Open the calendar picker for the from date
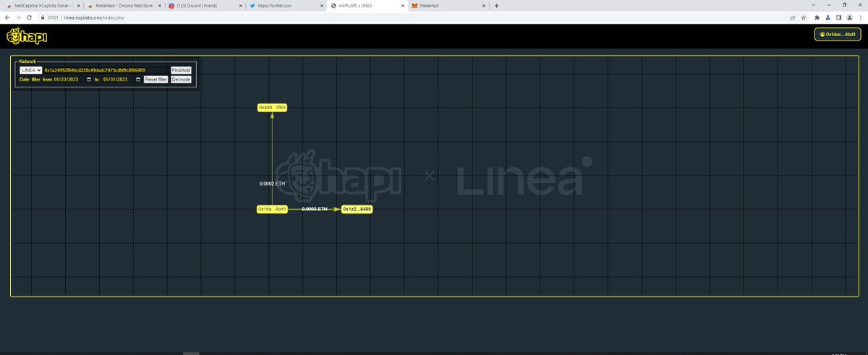 point(89,80)
